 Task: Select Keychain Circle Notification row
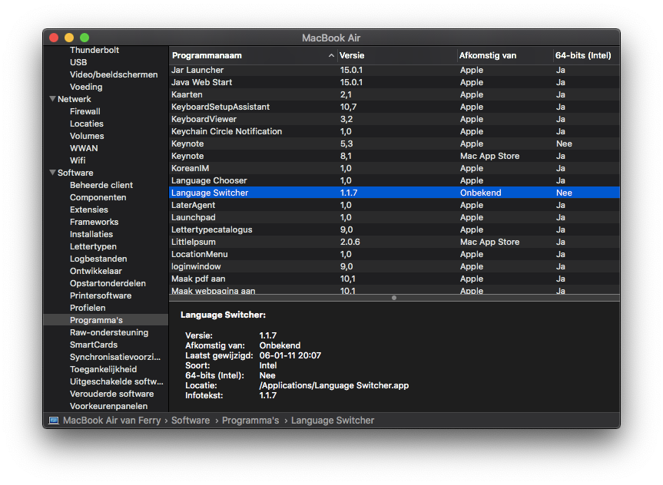coord(395,131)
